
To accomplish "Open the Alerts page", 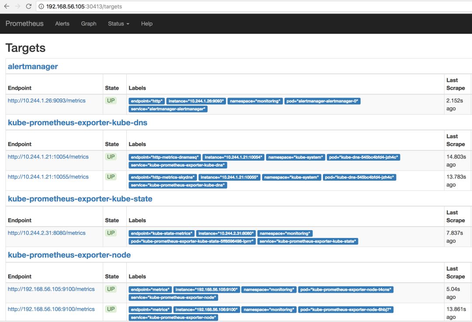I will pyautogui.click(x=62, y=24).
